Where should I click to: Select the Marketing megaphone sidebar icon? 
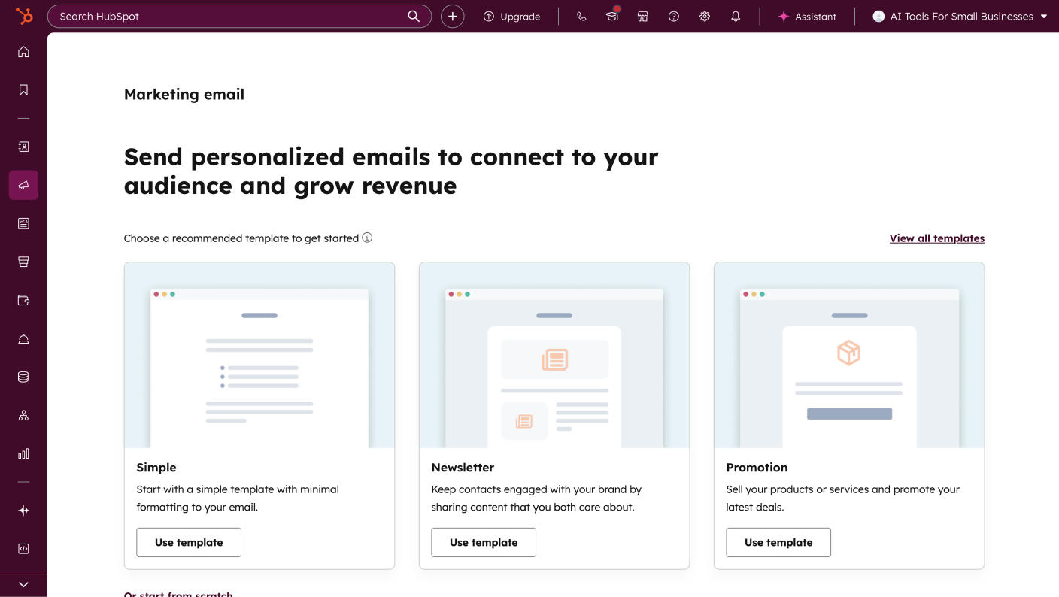pyautogui.click(x=23, y=185)
